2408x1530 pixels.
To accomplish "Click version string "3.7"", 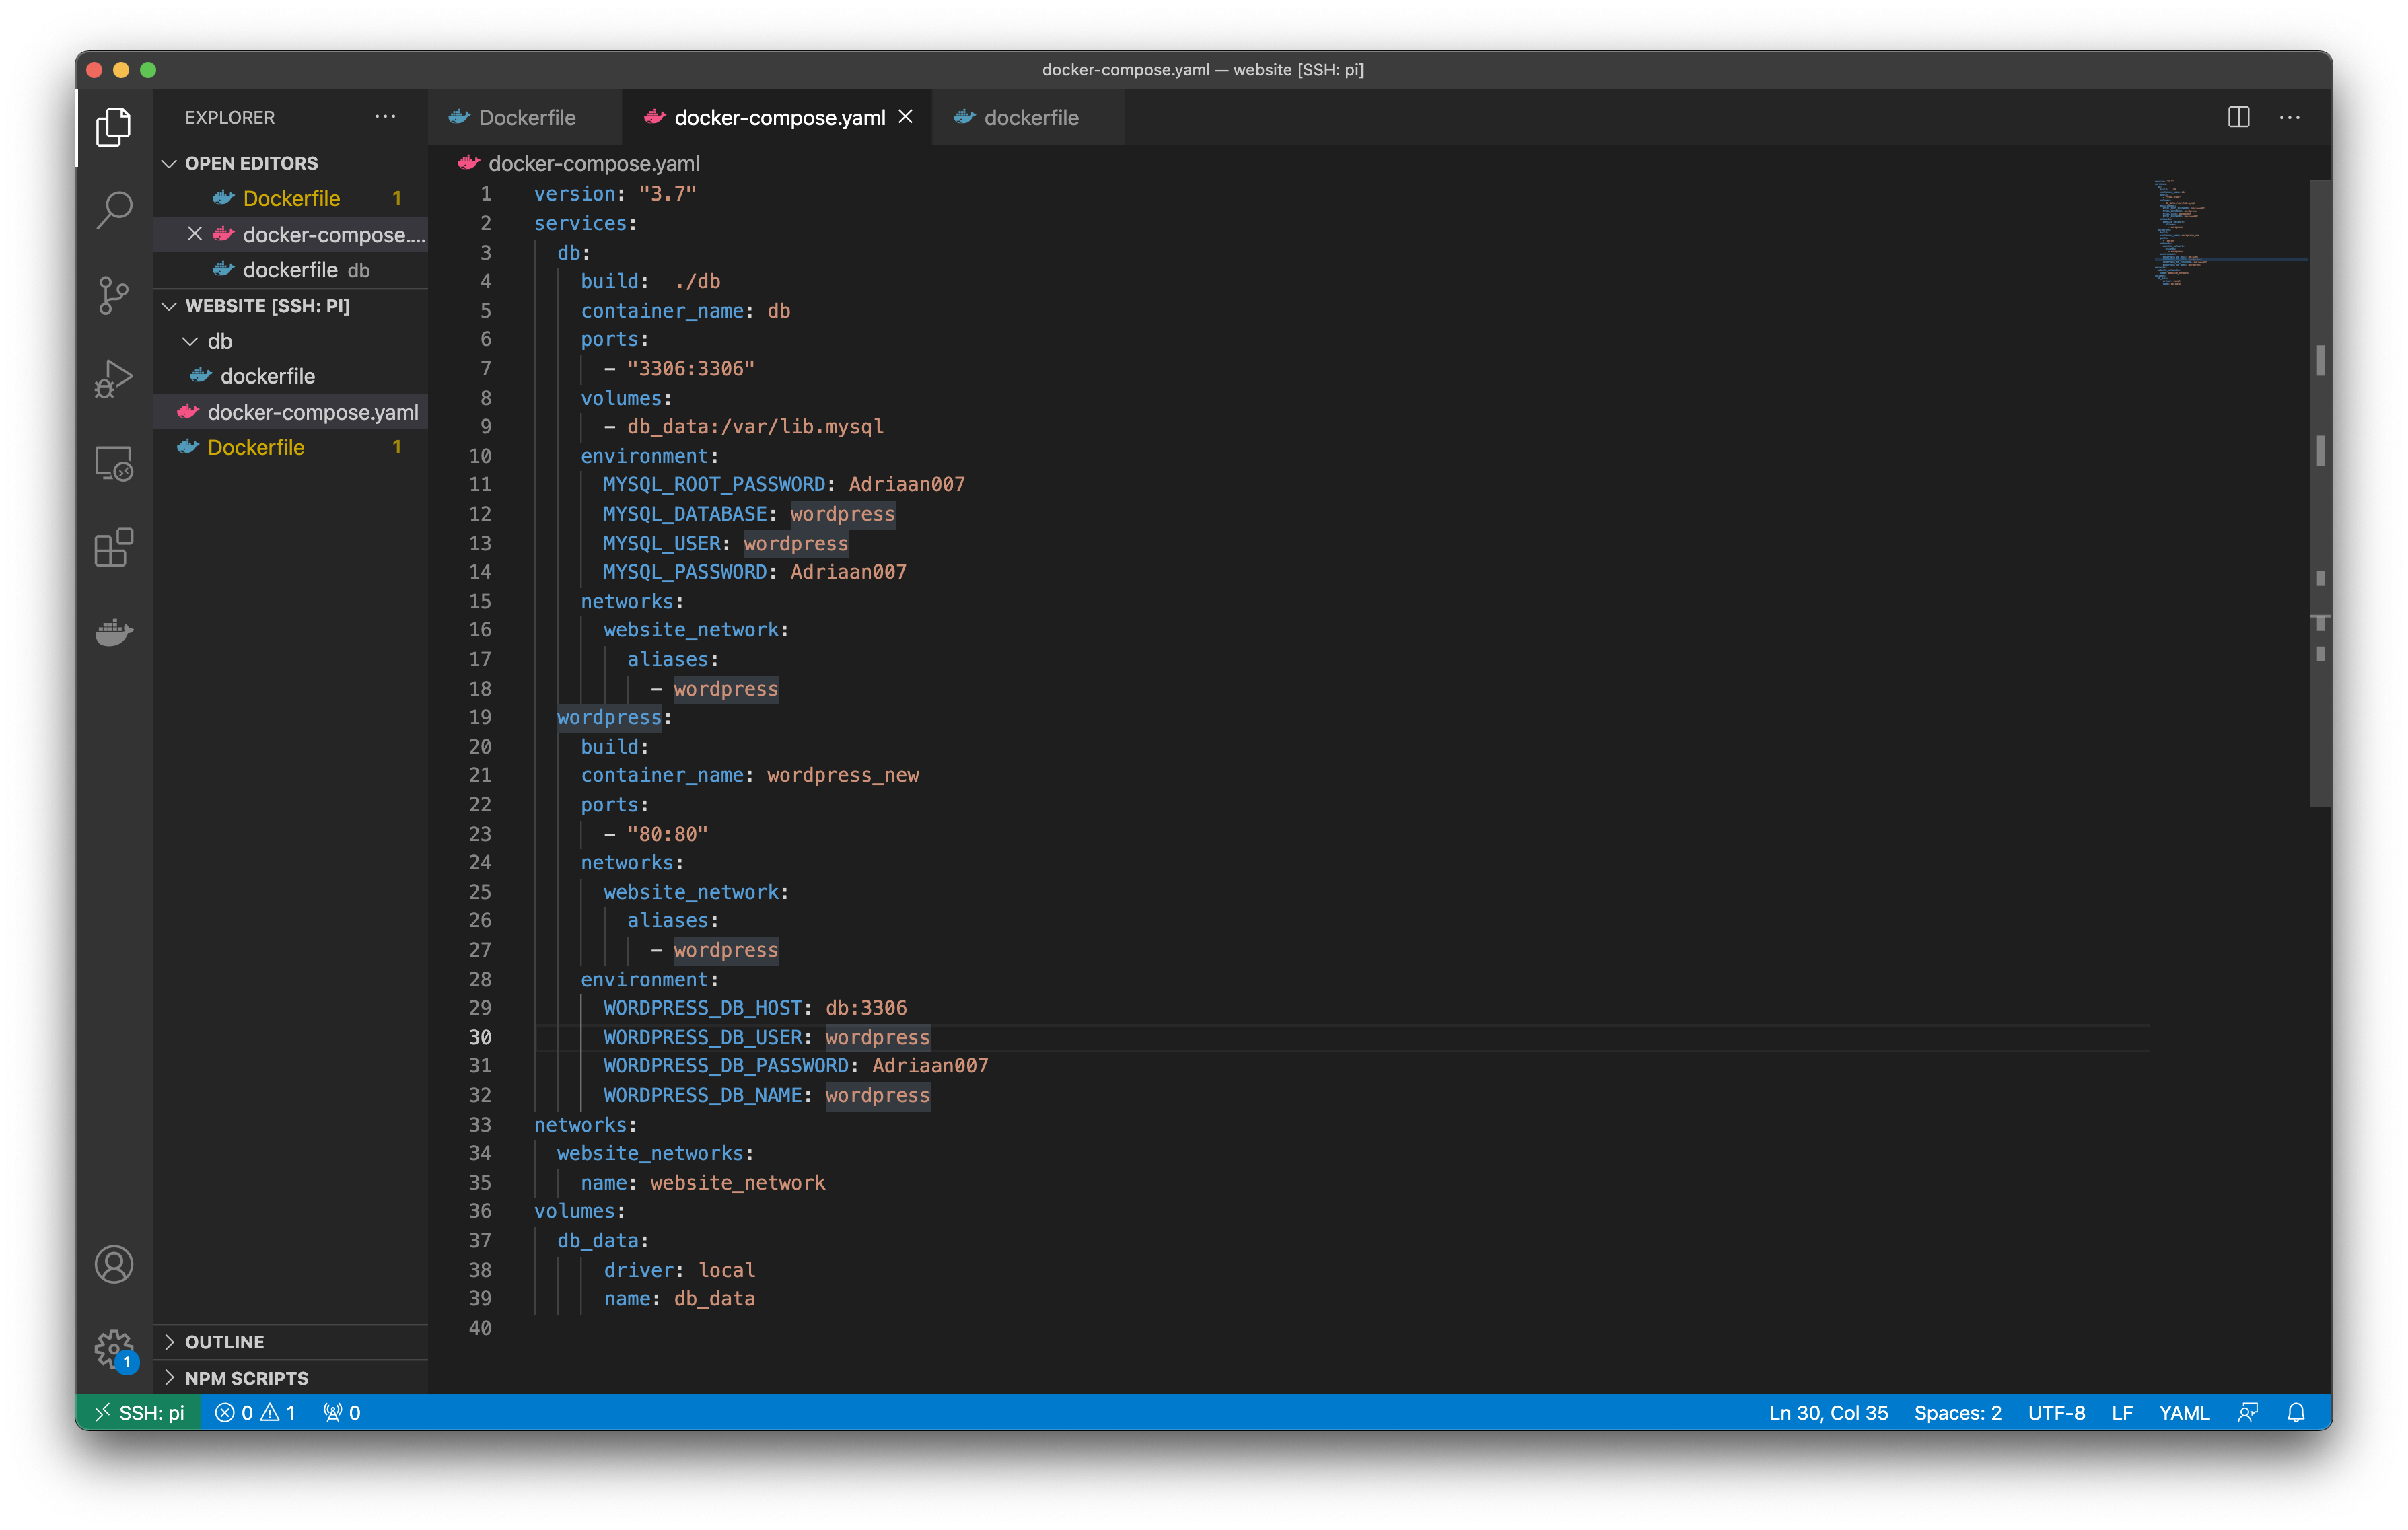I will click(x=667, y=194).
